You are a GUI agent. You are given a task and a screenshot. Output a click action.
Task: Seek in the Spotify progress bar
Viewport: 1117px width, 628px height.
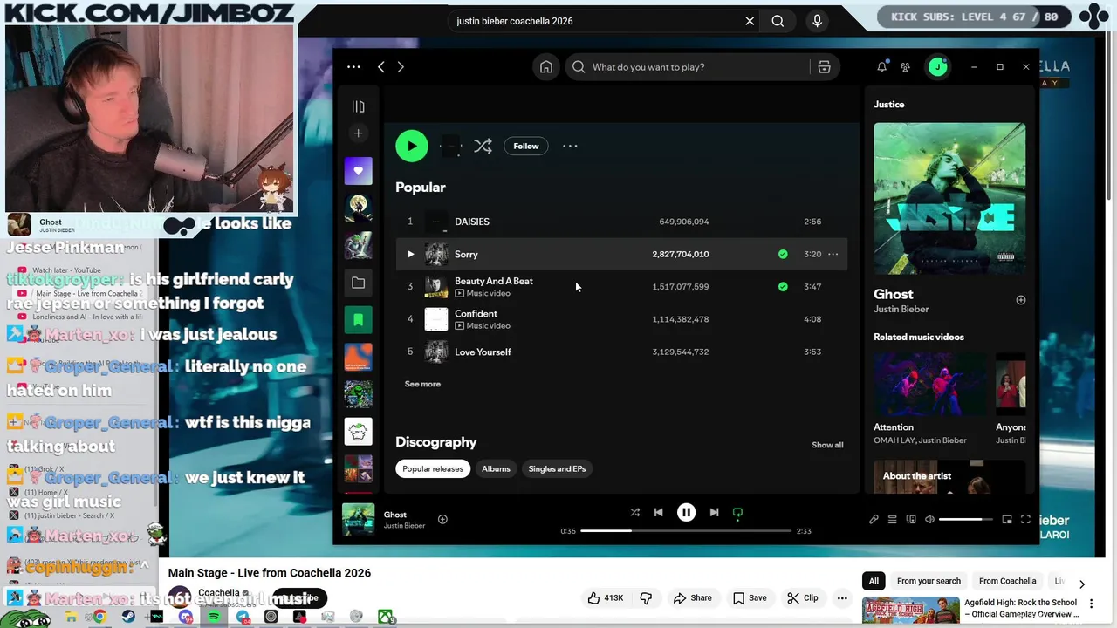coord(686,531)
